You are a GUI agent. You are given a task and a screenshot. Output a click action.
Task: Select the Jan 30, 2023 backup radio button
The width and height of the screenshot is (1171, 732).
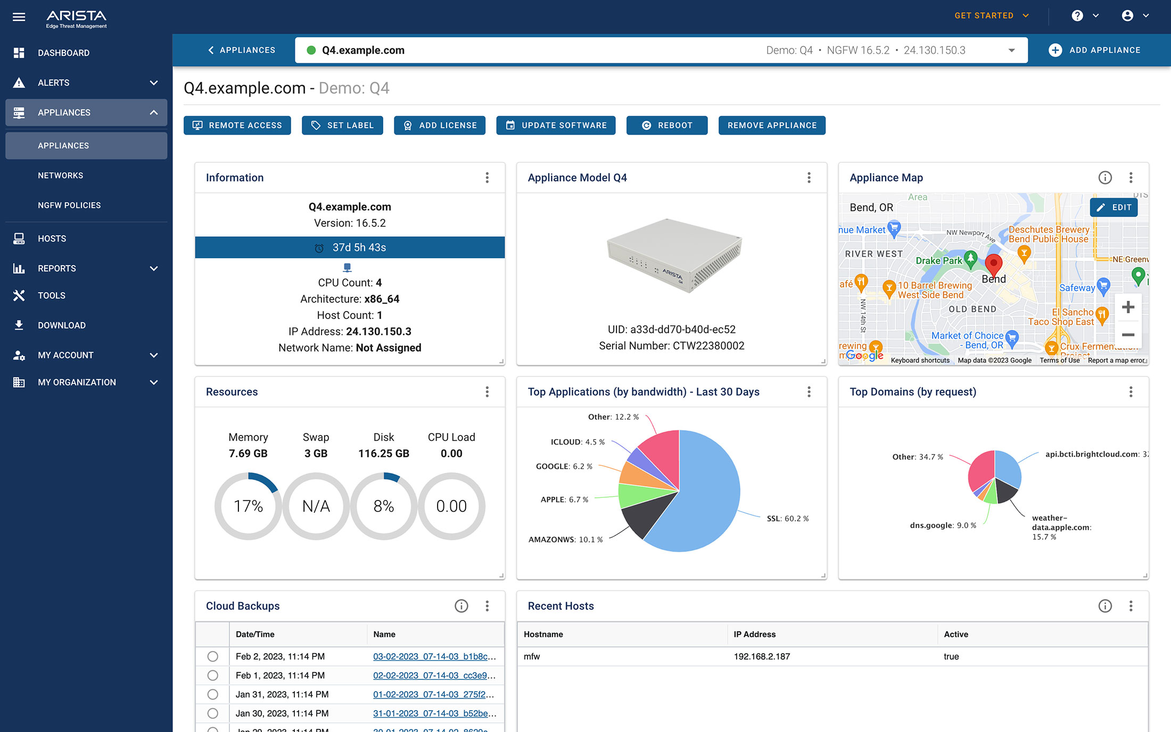212,713
